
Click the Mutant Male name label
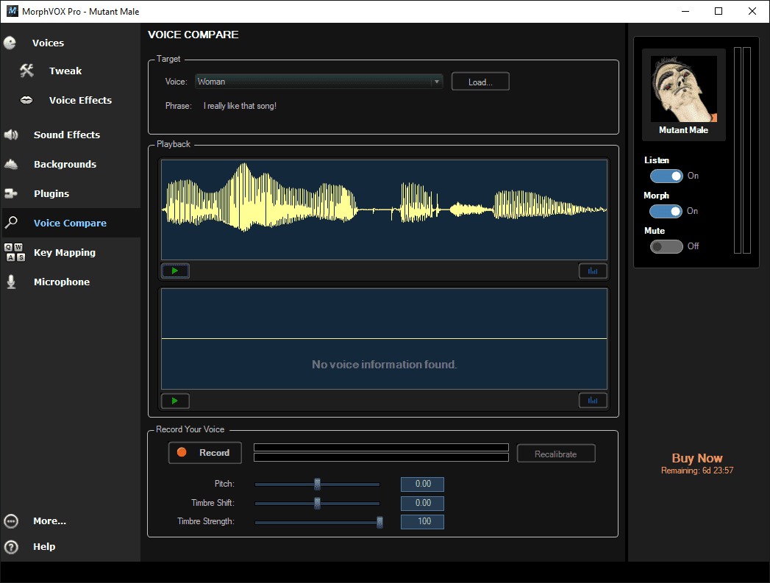[x=683, y=130]
